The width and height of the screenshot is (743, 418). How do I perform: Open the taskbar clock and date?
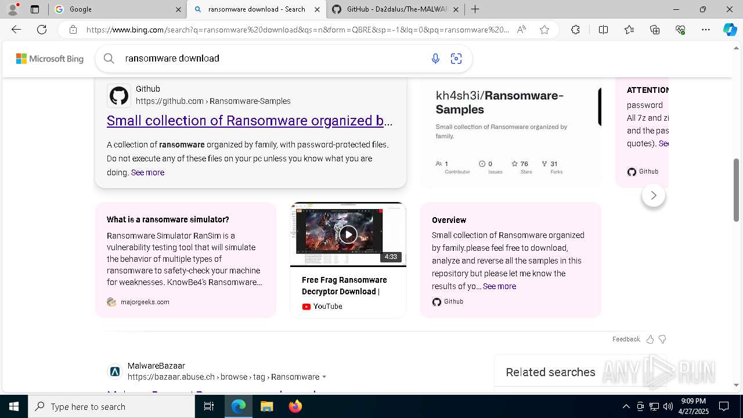click(693, 406)
